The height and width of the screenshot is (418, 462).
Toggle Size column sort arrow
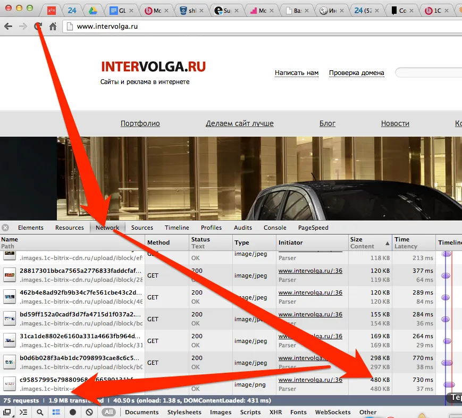[x=387, y=243]
